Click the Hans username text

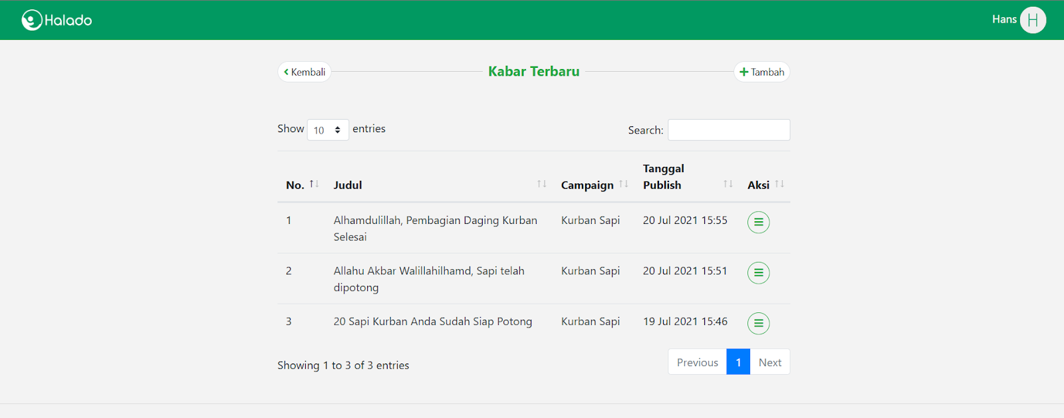click(x=1003, y=19)
